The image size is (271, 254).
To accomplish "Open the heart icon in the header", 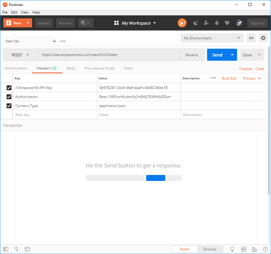I will [227, 23].
